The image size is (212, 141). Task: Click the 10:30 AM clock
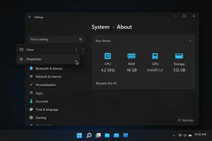pos(200,134)
